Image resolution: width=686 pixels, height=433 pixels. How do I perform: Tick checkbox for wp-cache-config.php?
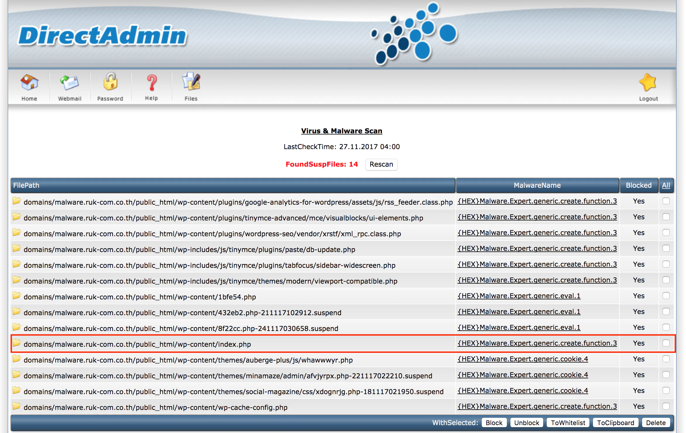(666, 406)
